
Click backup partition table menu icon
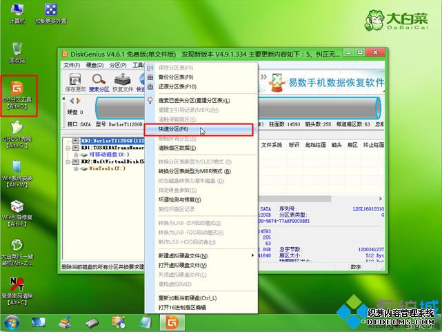(150, 77)
